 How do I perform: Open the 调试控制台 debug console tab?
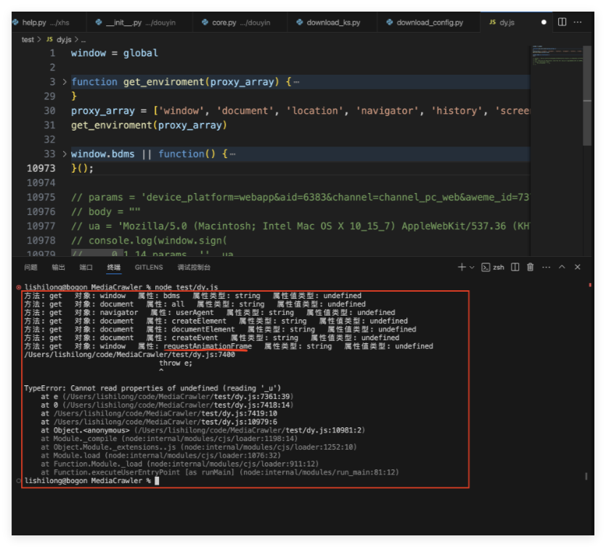(x=194, y=267)
